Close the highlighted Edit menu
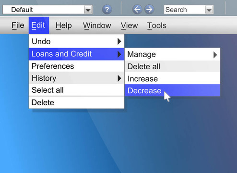This screenshot has width=237, height=173. coord(39,25)
